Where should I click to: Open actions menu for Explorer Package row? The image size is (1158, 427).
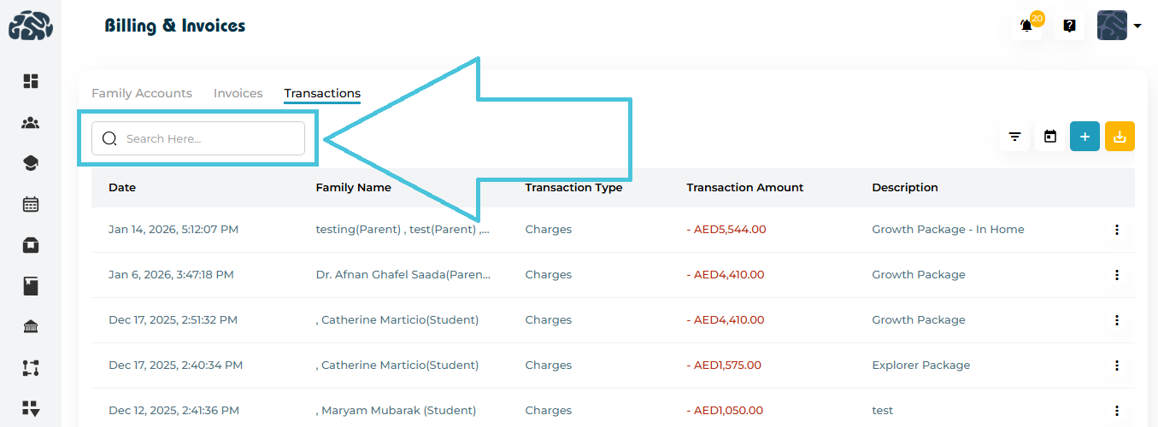point(1116,366)
